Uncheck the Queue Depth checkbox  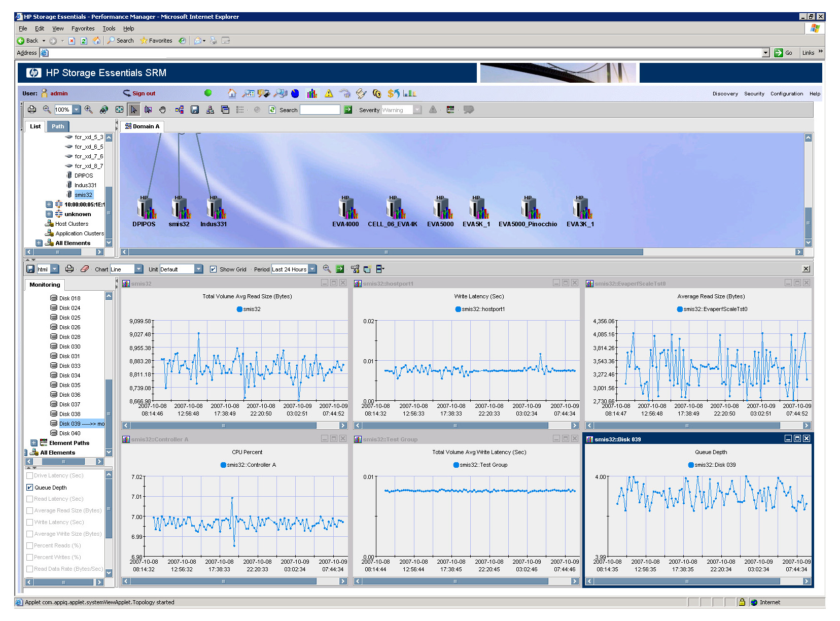tap(29, 487)
